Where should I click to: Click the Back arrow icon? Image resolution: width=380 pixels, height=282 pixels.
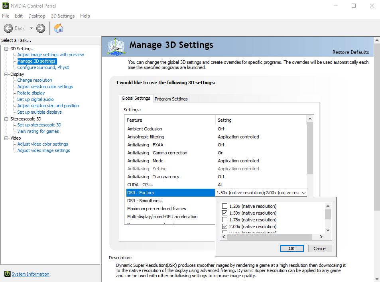coord(8,28)
